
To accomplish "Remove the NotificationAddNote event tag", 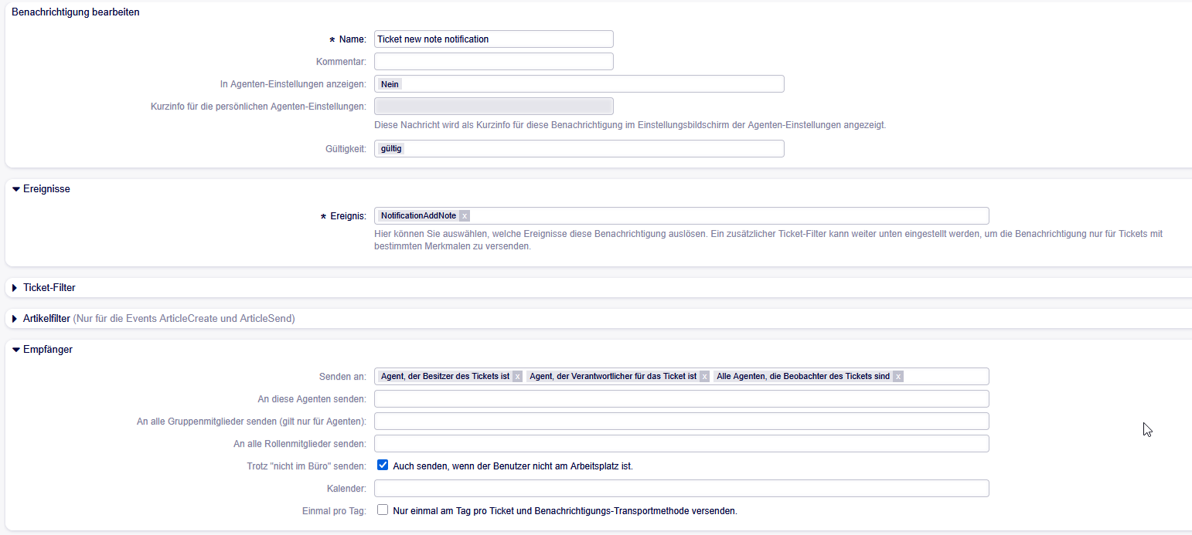I will (465, 216).
